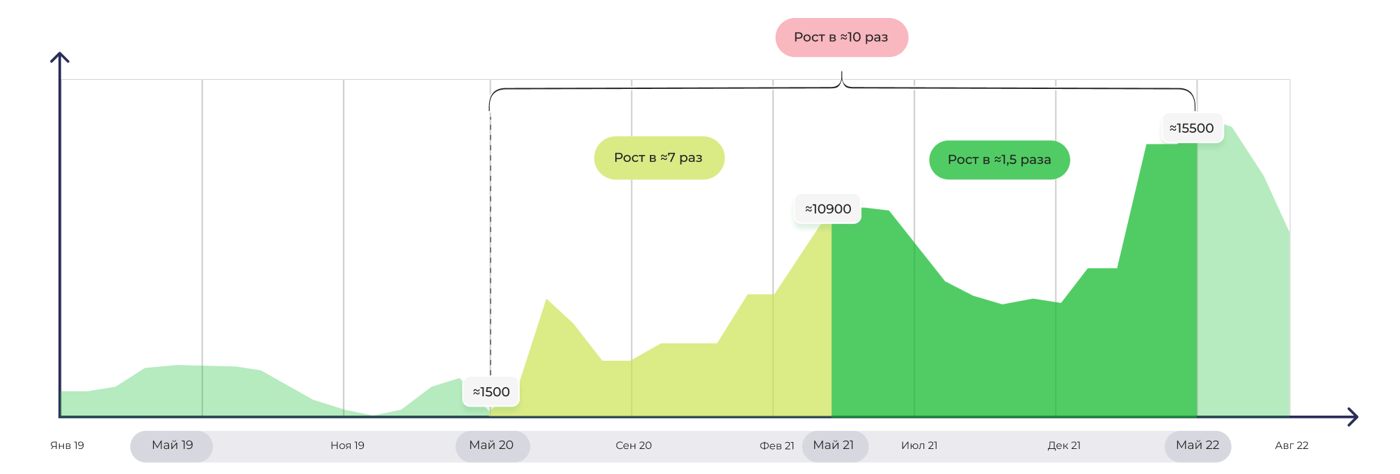
Task: Click the pink "Рост в ≈10 раз" badge
Action: point(841,38)
